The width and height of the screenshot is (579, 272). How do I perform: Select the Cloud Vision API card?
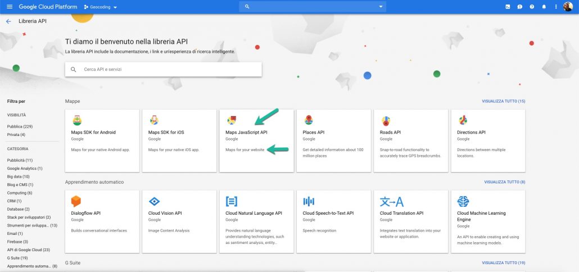[179, 221]
